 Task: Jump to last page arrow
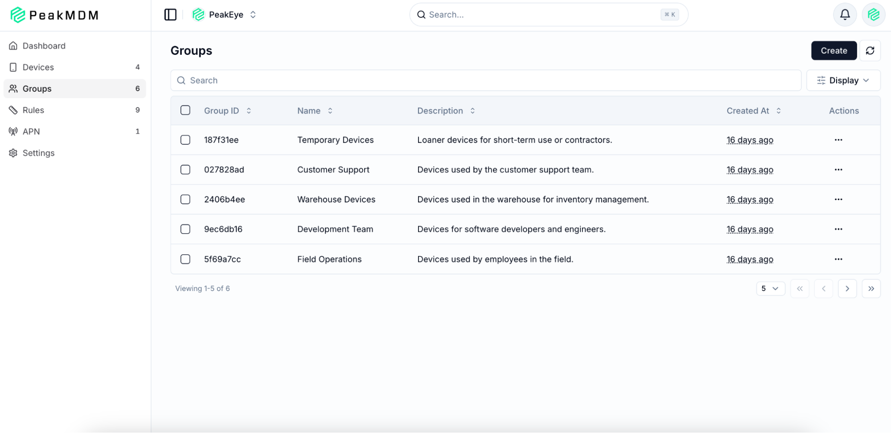(871, 288)
